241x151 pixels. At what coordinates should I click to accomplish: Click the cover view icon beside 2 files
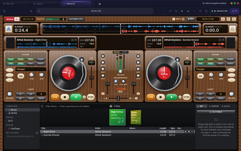point(111,106)
